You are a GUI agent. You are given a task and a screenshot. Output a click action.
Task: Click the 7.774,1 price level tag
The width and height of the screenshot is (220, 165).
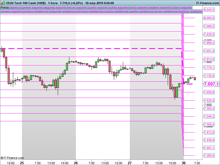[209, 67]
